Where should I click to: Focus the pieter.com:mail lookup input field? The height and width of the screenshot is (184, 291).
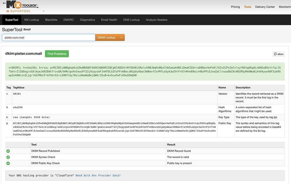tap(49, 37)
